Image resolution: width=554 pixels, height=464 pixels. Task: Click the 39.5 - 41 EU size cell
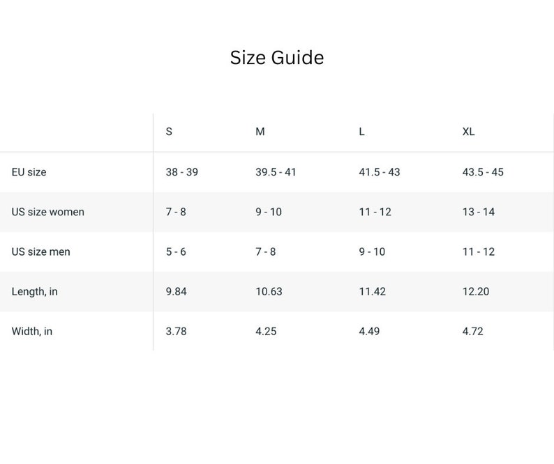[x=276, y=172]
